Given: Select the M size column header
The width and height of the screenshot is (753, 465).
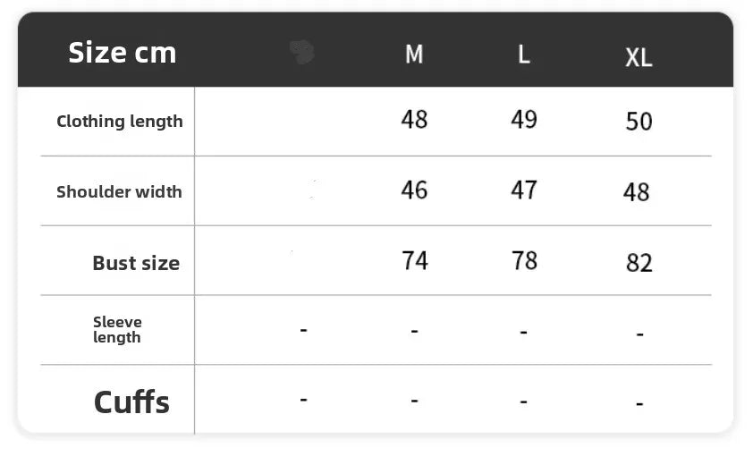Looking at the screenshot, I should coord(414,55).
